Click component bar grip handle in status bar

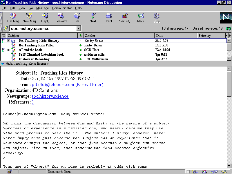[188, 172]
